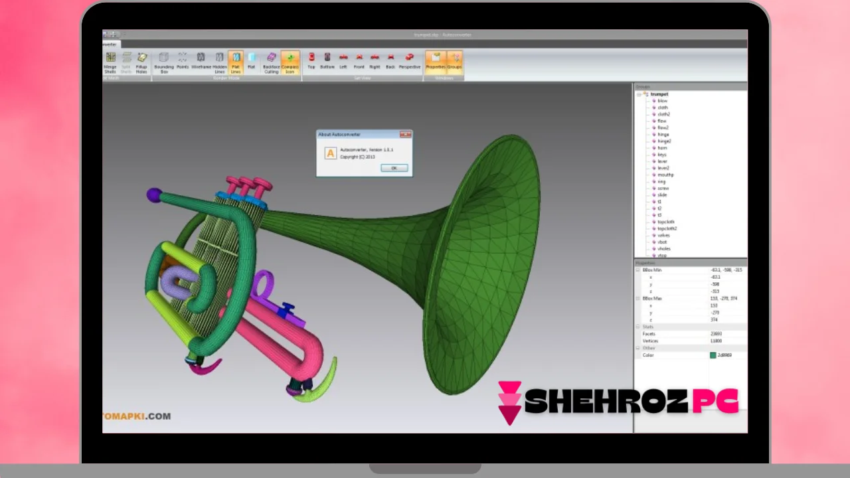Select the slide group
This screenshot has width=850, height=478.
pyautogui.click(x=662, y=195)
